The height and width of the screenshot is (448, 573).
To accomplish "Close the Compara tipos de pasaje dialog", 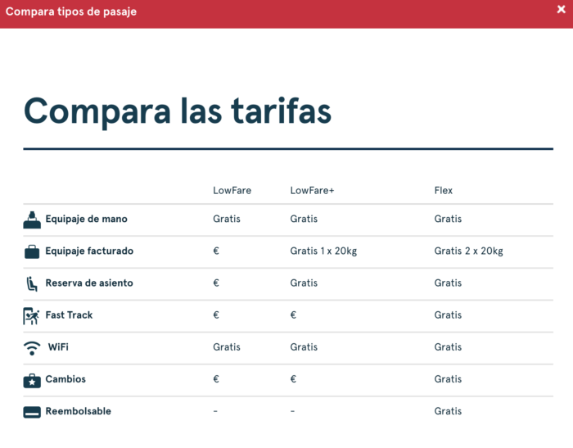I will pyautogui.click(x=561, y=9).
